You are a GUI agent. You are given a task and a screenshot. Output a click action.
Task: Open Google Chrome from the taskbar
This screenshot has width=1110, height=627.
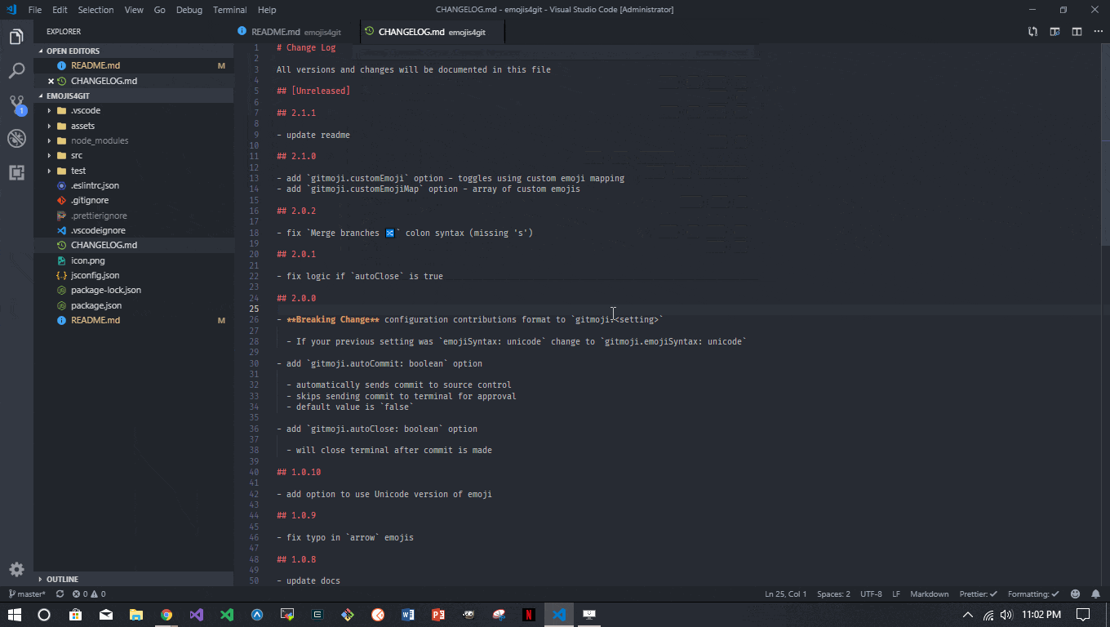pyautogui.click(x=166, y=615)
